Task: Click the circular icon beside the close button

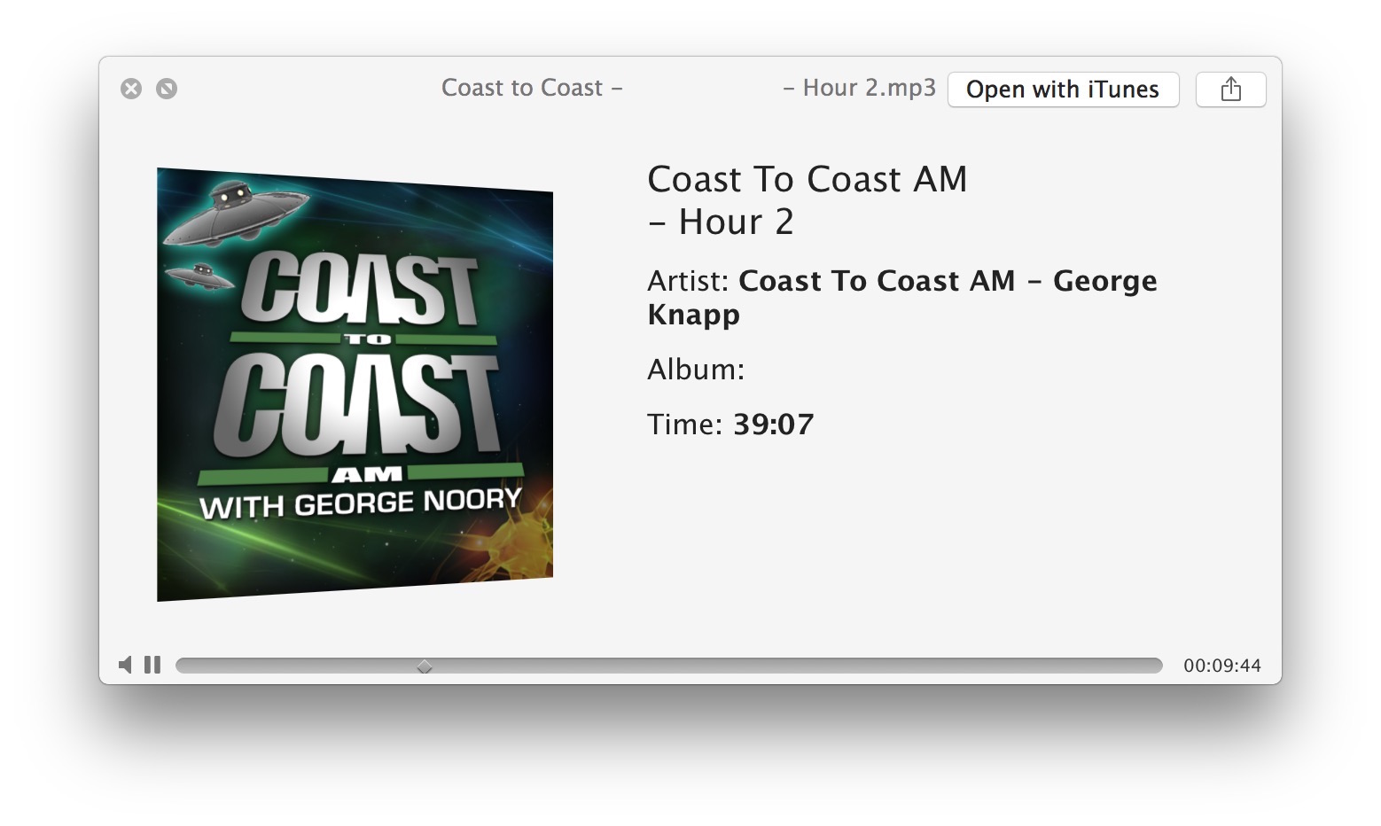Action: point(167,89)
